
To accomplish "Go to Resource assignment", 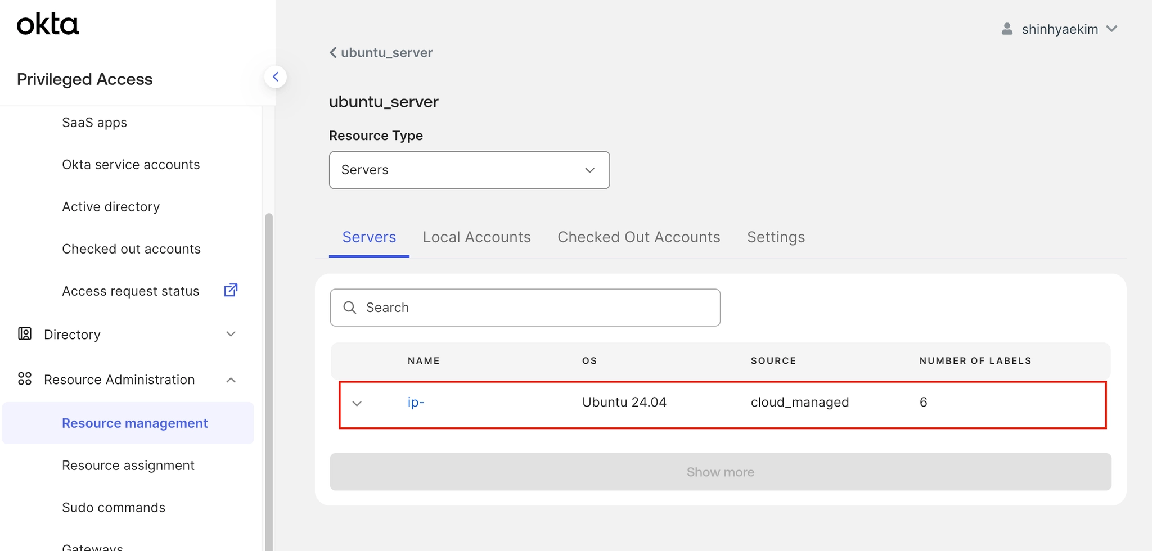I will coord(128,466).
